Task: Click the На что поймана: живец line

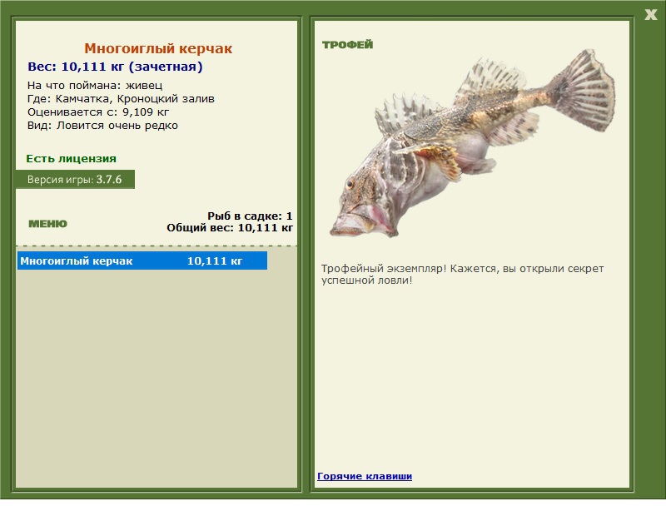Action: (x=95, y=86)
